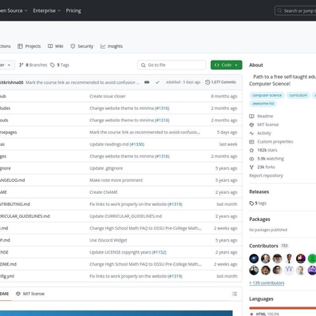
Task: Expand the Open Source menu
Action: [x=14, y=10]
